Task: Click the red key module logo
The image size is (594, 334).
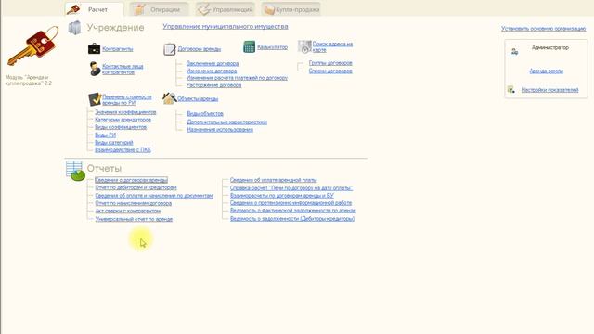Action: tap(32, 46)
